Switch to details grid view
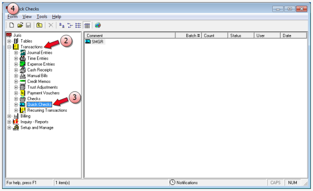 click(x=87, y=26)
